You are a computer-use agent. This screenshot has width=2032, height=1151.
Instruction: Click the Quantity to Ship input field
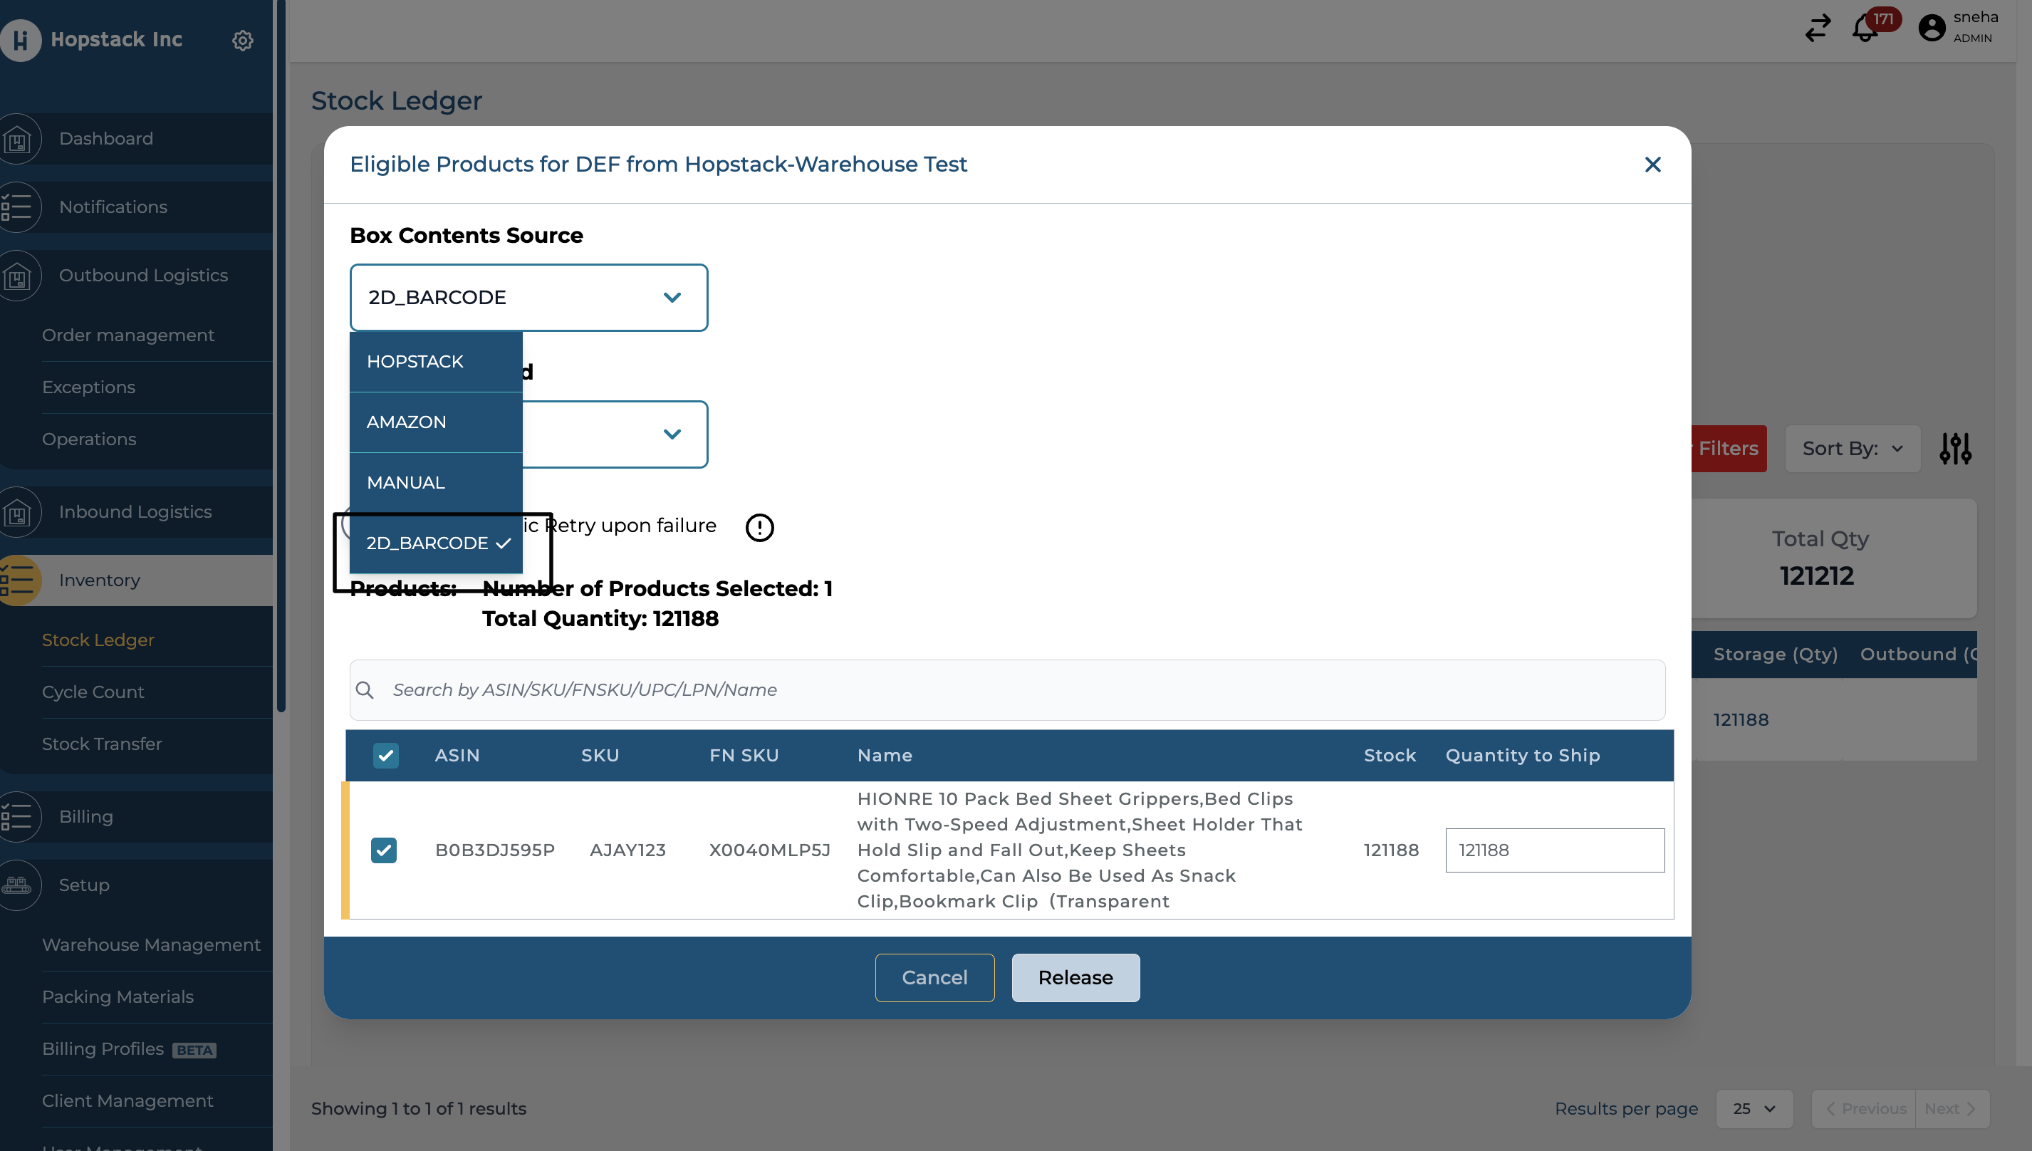point(1554,850)
